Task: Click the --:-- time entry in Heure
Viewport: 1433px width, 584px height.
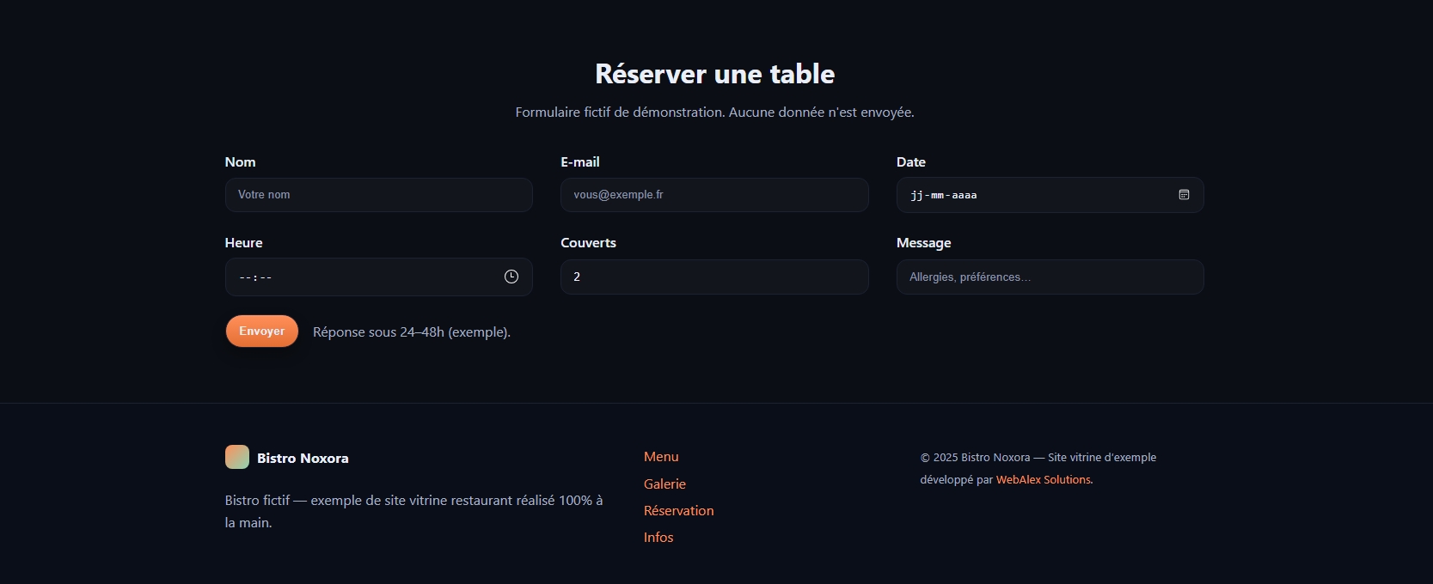Action: click(256, 277)
